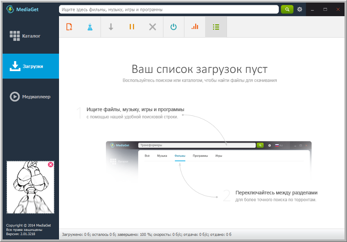Switch to the Загрузки section
This screenshot has height=242, width=347.
pyautogui.click(x=31, y=66)
